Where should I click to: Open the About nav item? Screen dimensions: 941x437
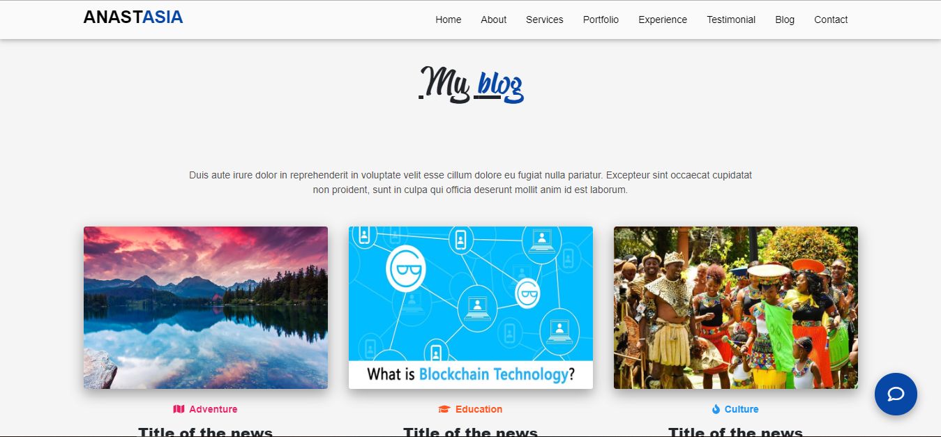click(x=493, y=20)
